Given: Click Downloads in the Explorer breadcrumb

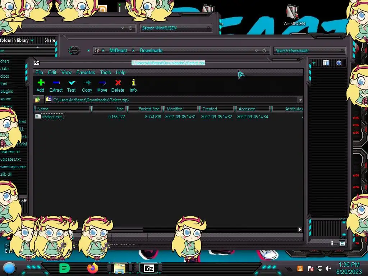Looking at the screenshot, I should (151, 50).
